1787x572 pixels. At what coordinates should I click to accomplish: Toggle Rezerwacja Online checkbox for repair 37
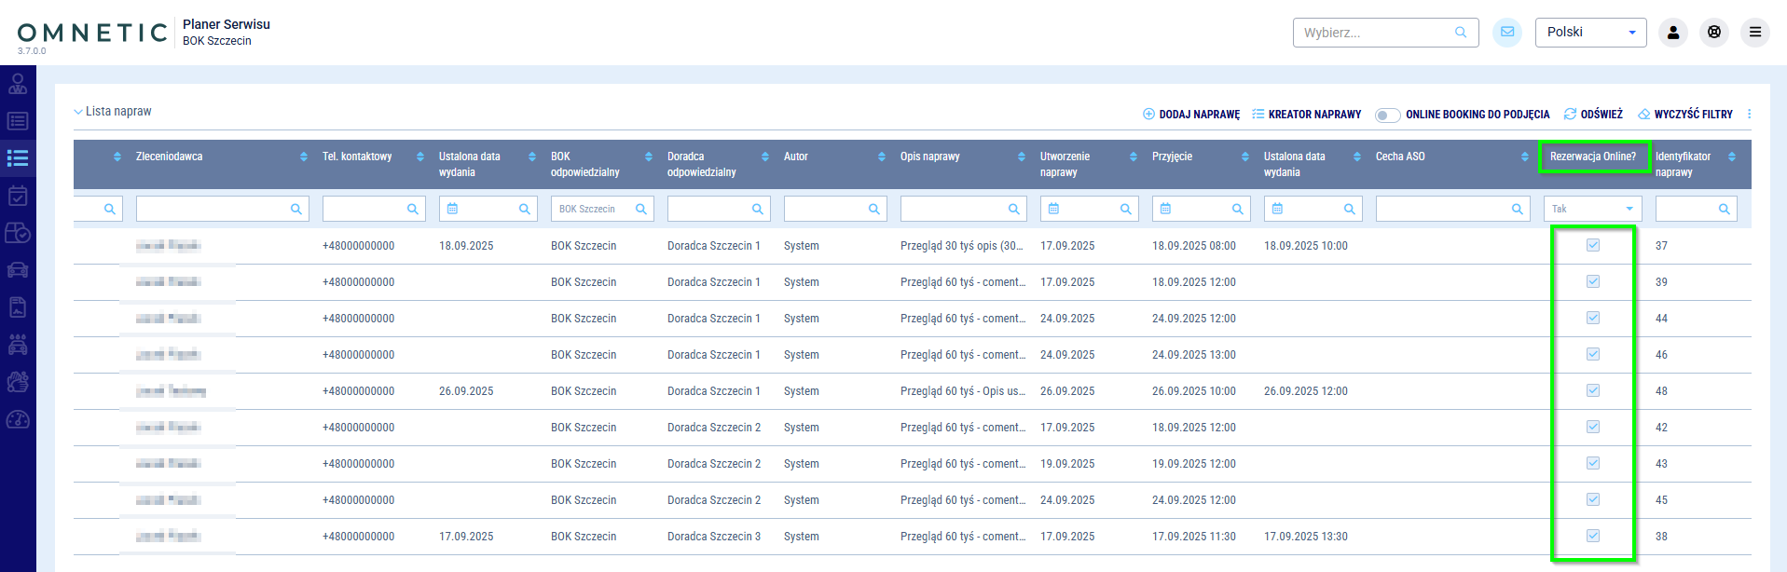(x=1592, y=245)
